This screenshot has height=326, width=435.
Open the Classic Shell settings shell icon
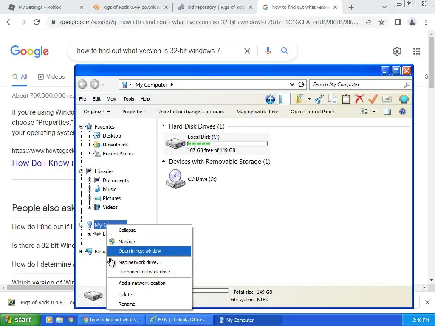point(404,99)
